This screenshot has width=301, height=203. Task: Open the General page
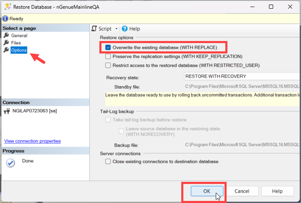click(x=19, y=36)
